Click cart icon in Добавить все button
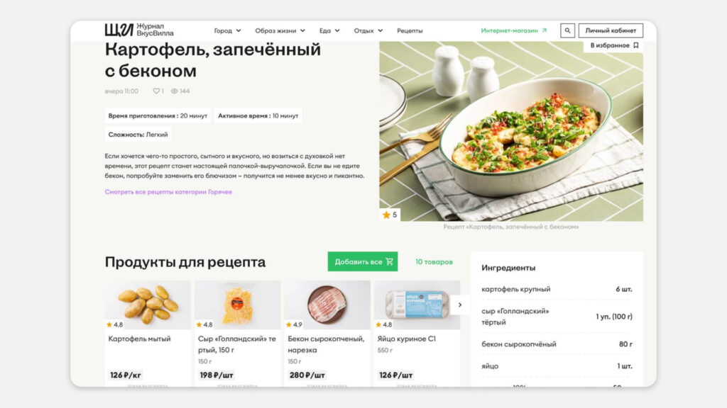Viewport: 727px width, 408px height. pyautogui.click(x=389, y=262)
